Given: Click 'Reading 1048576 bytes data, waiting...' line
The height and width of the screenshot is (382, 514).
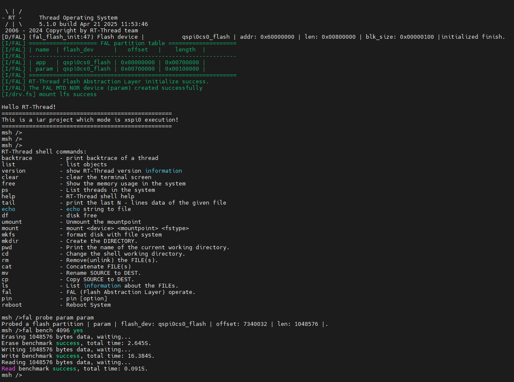Looking at the screenshot, I should tap(66, 362).
